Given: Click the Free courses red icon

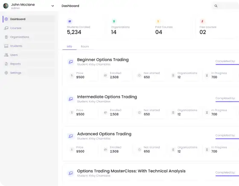Looking at the screenshot, I should point(202,21).
